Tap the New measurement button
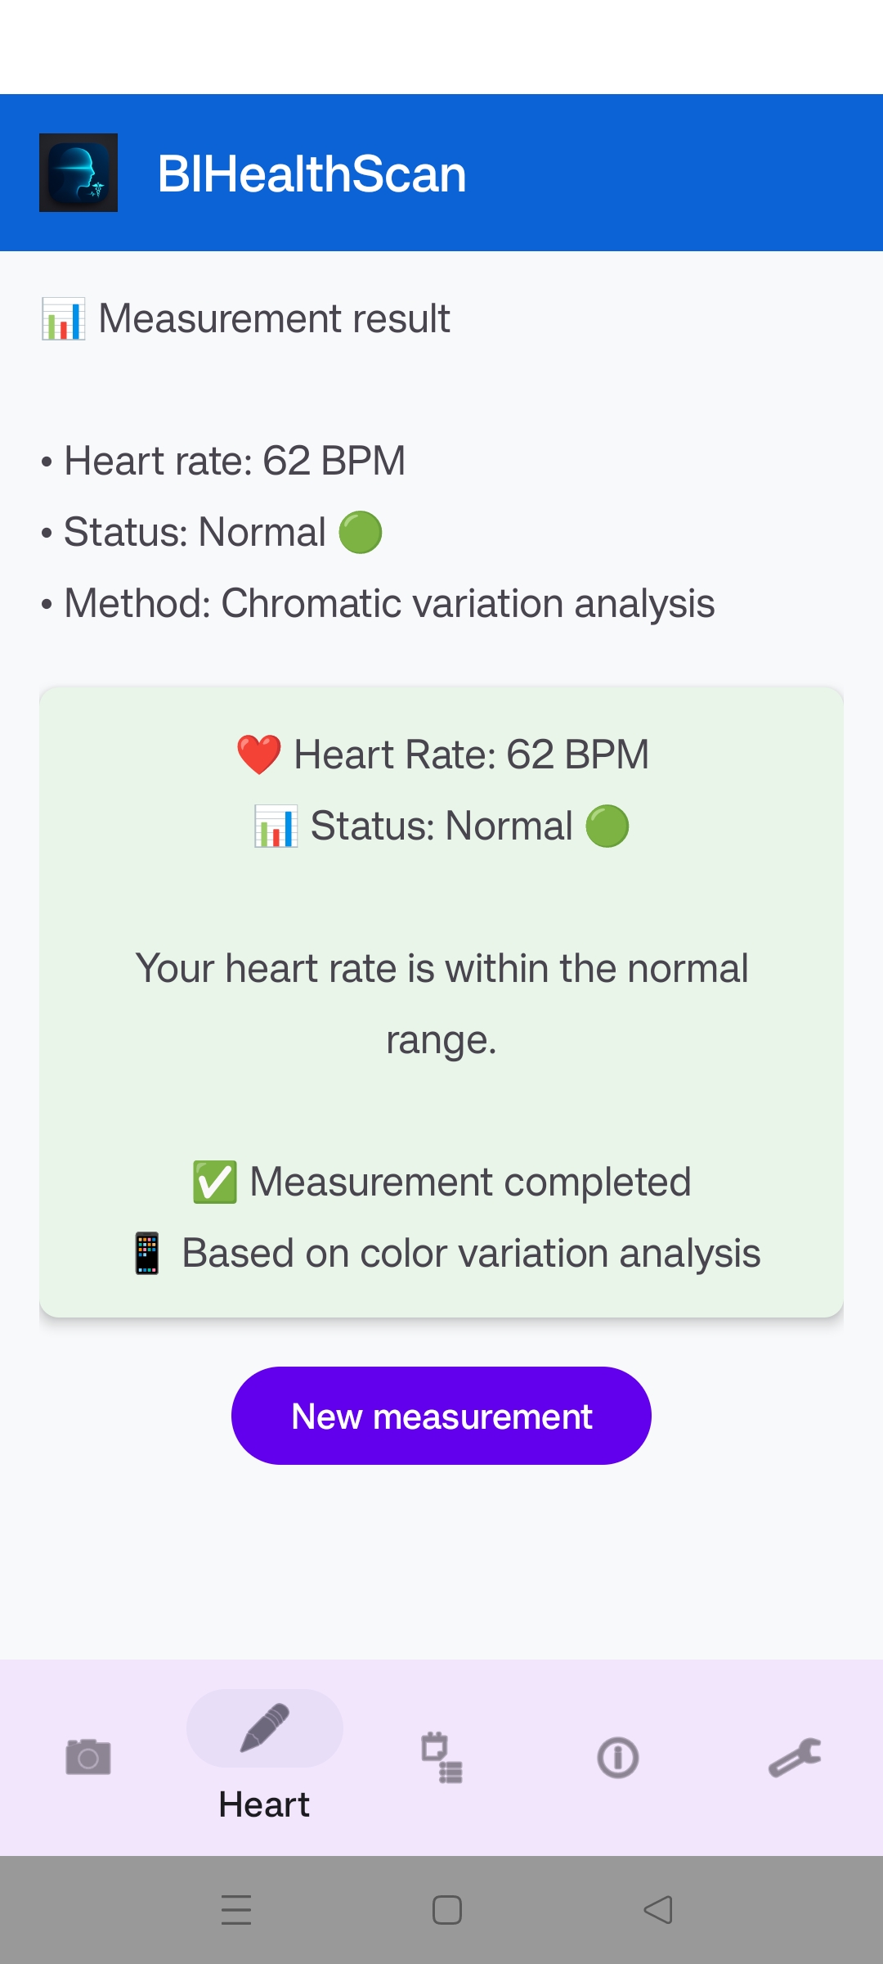 click(441, 1416)
